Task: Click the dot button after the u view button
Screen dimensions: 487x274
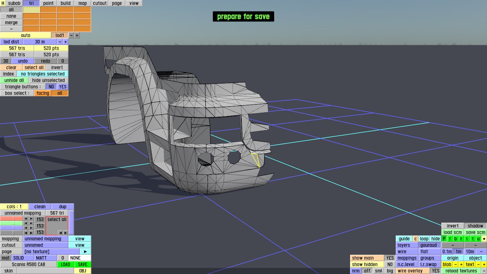Action: click(484, 239)
